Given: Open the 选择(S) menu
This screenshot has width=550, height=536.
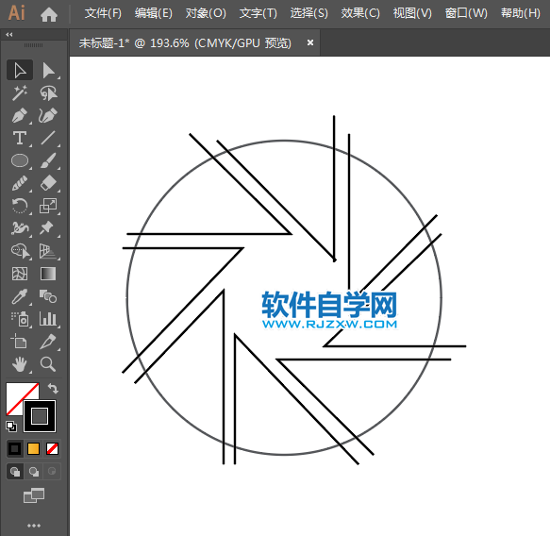Looking at the screenshot, I should 309,13.
